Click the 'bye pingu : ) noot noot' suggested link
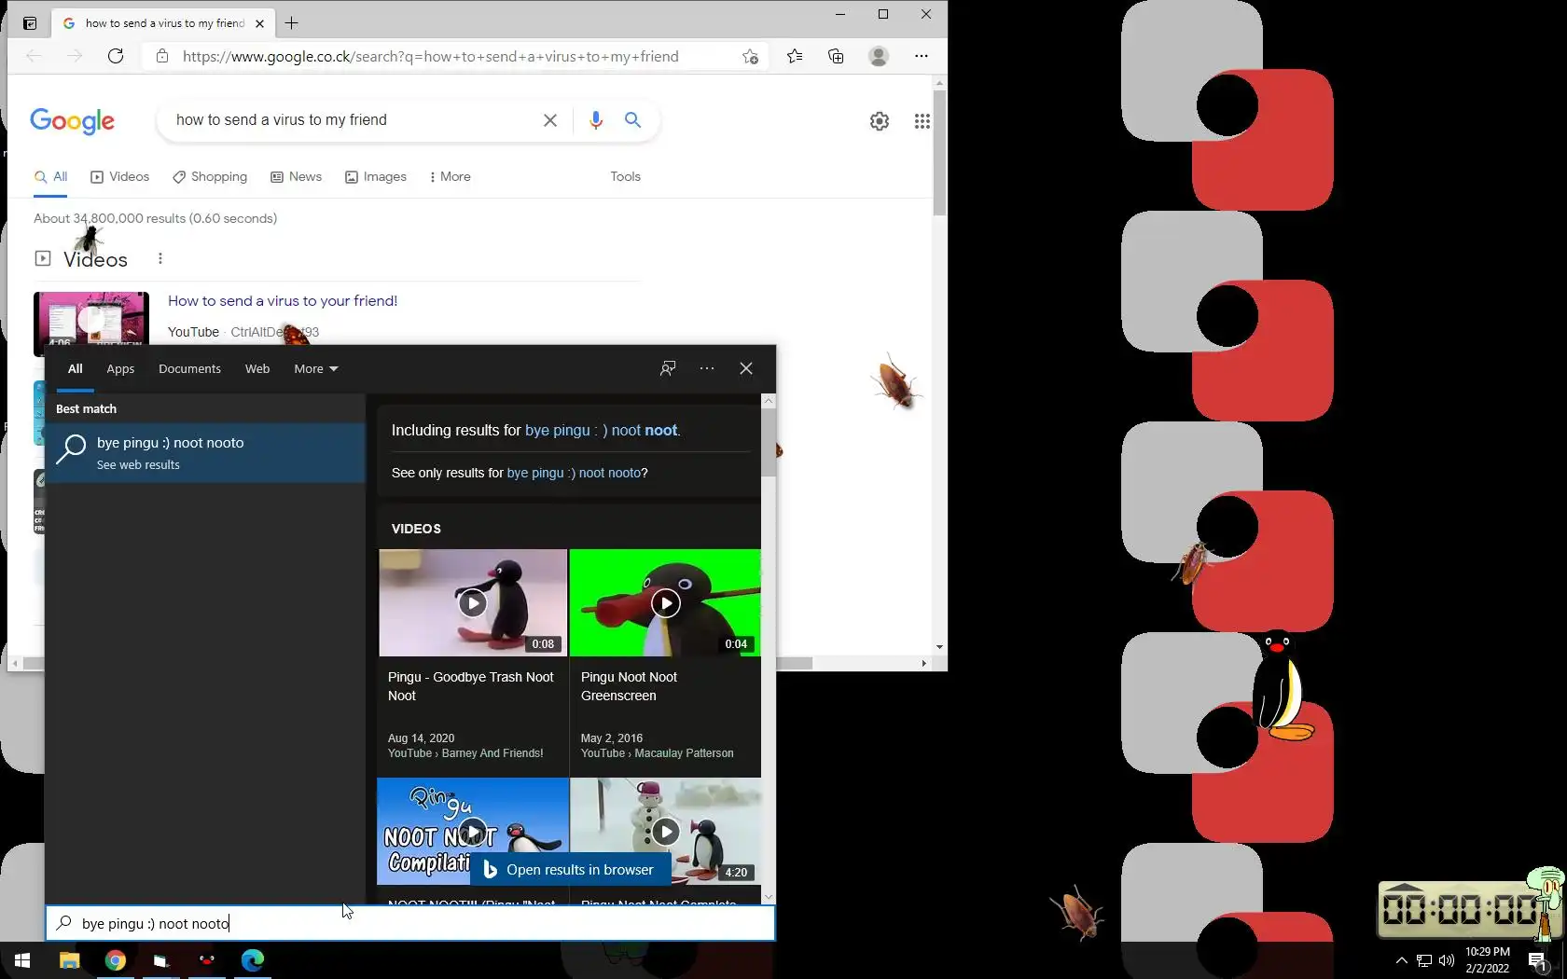 (602, 431)
